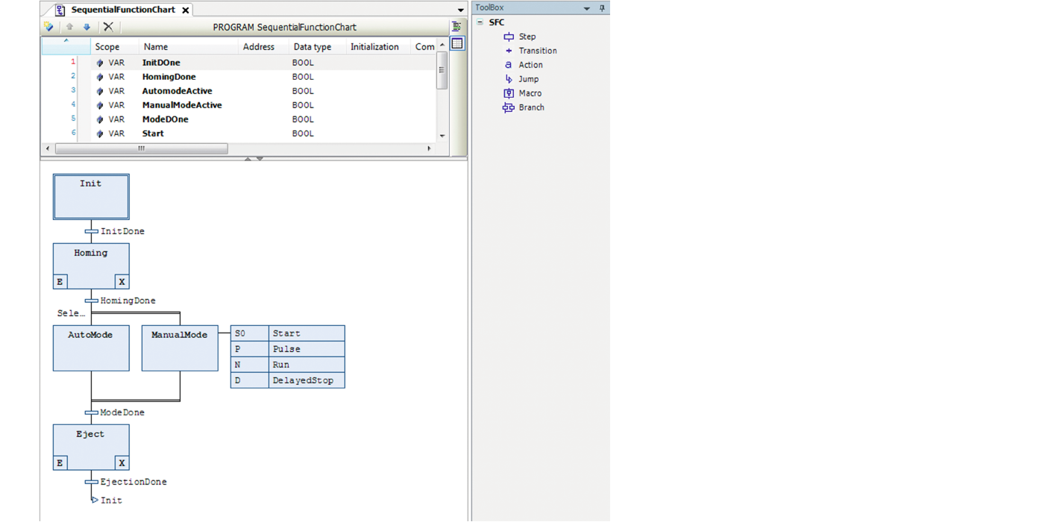1045x522 pixels.
Task: Pick the Transition tool from ToolBox
Action: [537, 51]
